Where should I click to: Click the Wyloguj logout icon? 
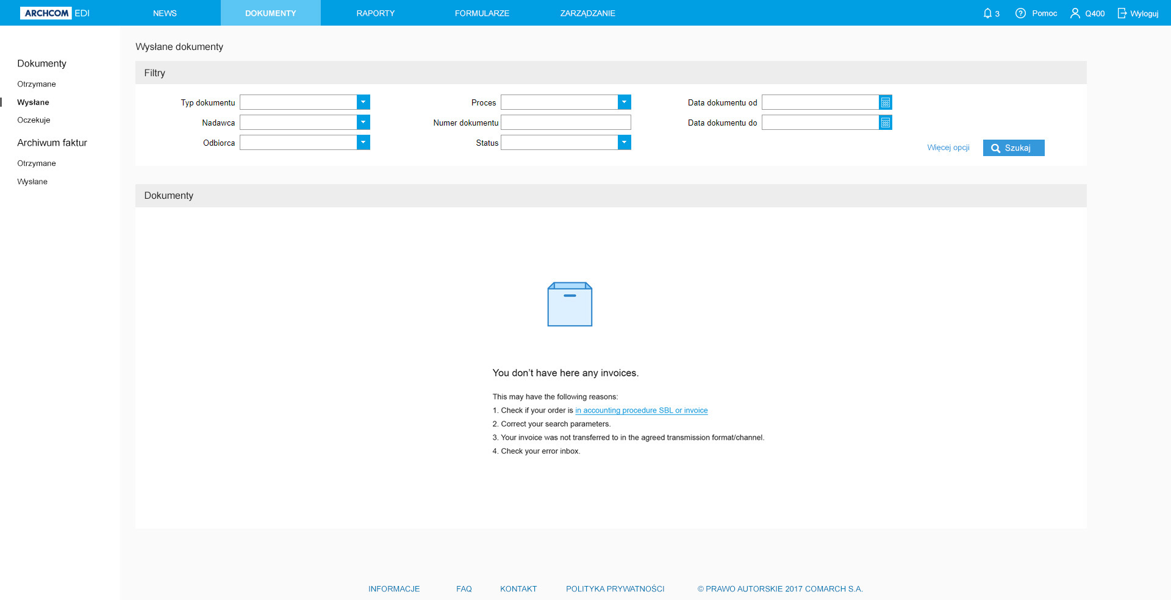coord(1122,13)
